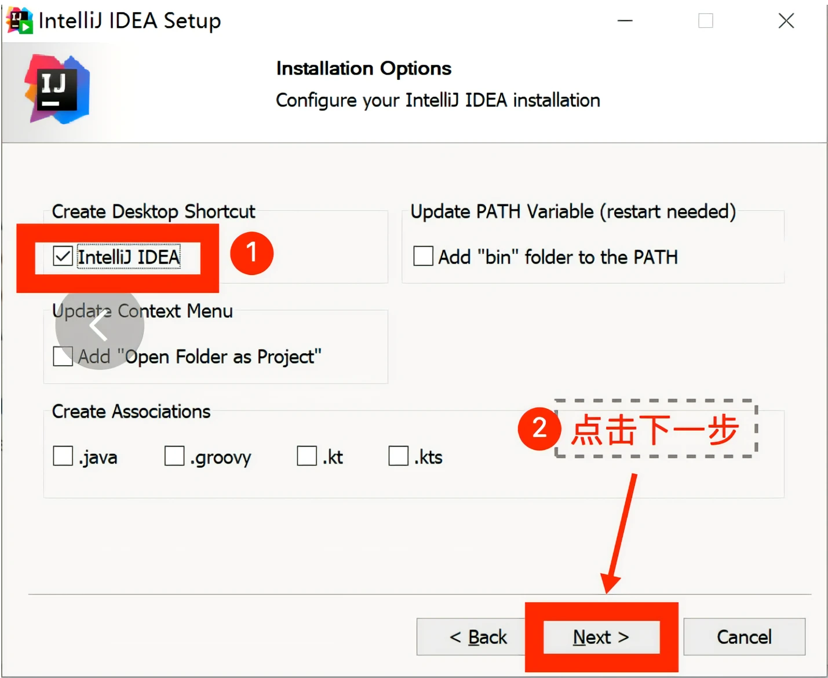Click the IntelliJ IDEA title bar icon

pyautogui.click(x=20, y=21)
